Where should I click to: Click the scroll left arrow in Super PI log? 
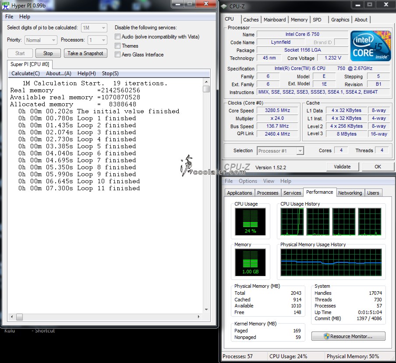click(12, 317)
